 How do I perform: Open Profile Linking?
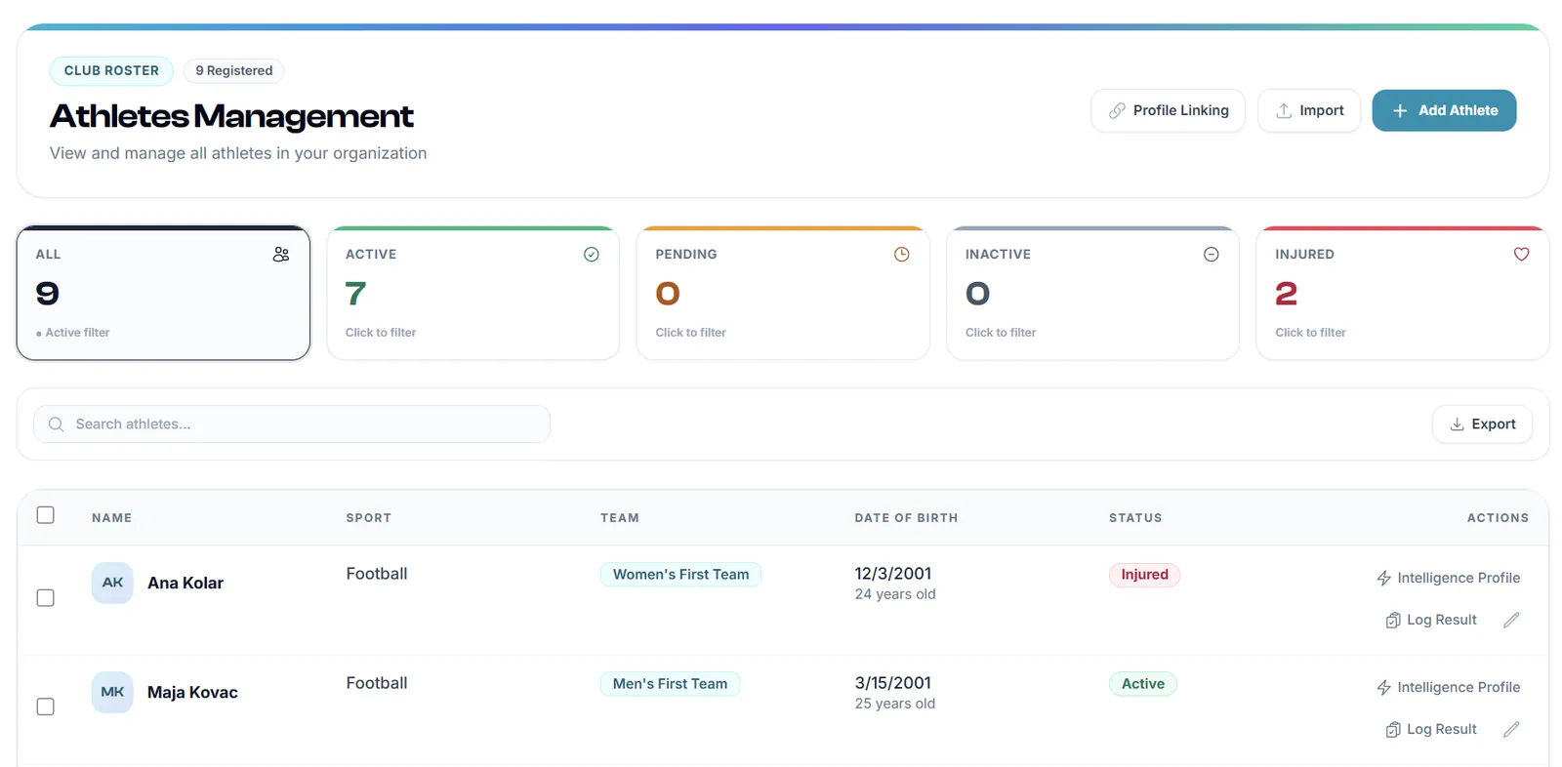[x=1168, y=110]
